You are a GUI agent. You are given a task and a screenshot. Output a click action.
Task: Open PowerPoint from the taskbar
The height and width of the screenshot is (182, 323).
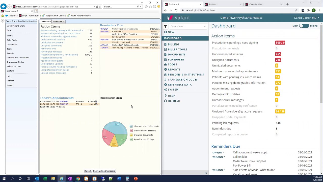pos(136,179)
